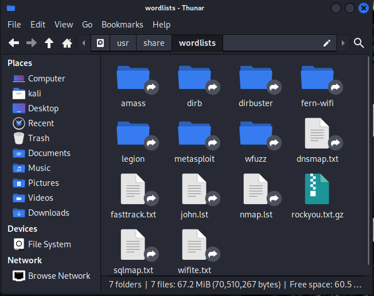Open the Help menu
Screen dimensions: 374x296
coord(162,25)
